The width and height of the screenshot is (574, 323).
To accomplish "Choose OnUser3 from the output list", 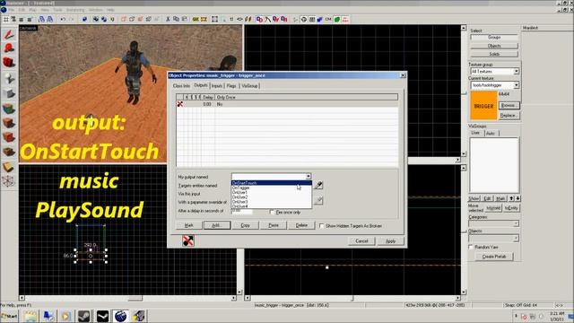I will [x=271, y=202].
